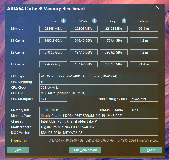
Task: Click the info icon next to Read
Action: tap(63, 21)
